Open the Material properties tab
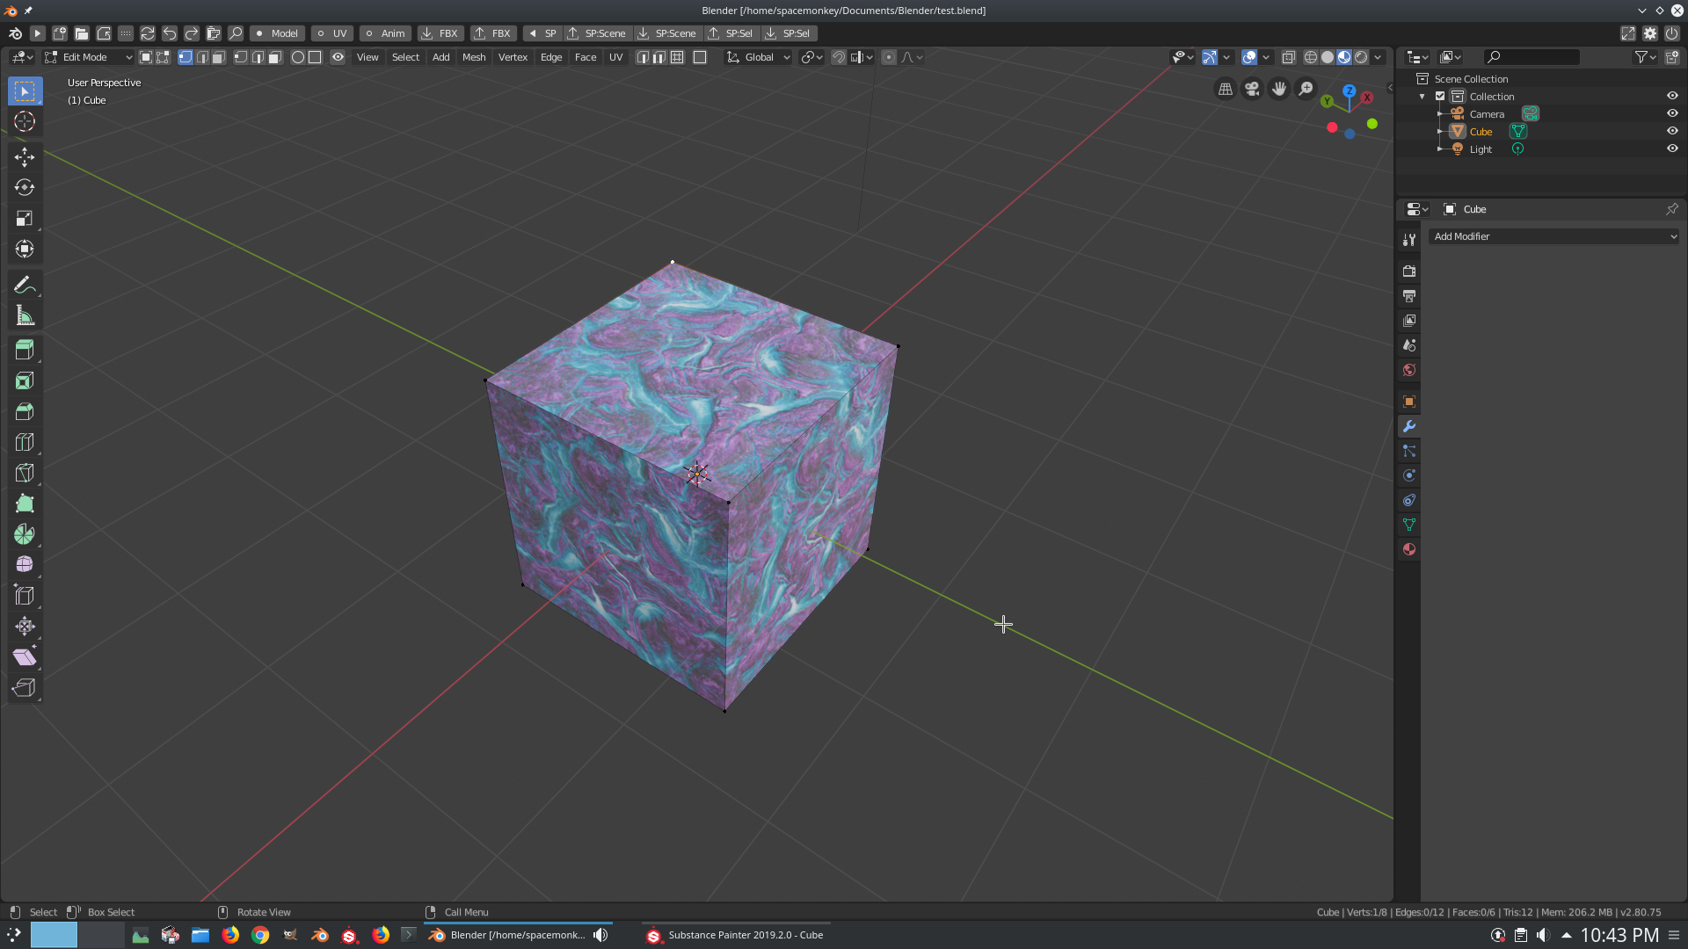The height and width of the screenshot is (949, 1688). point(1409,549)
